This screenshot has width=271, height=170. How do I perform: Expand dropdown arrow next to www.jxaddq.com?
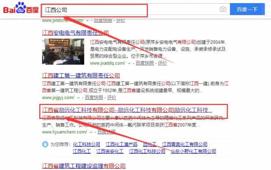tap(129, 63)
